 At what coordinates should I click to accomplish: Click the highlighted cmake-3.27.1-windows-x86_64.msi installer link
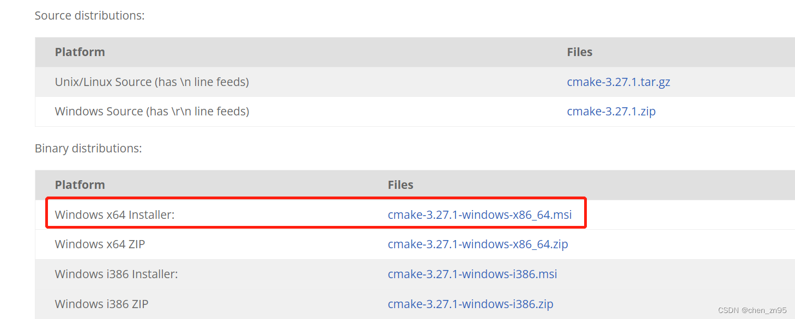pos(480,214)
